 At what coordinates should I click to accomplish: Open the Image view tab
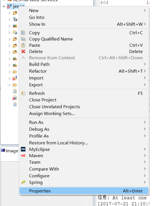click(x=9, y=150)
